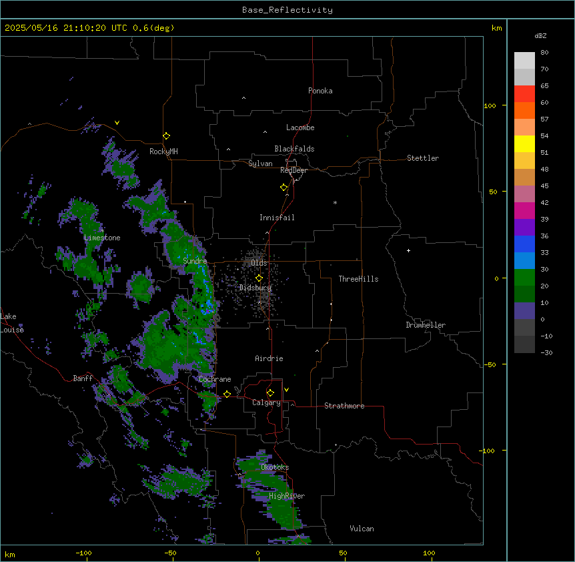Click the yellow diamond marker above the Calgary label
575x562 pixels.
pyautogui.click(x=270, y=393)
